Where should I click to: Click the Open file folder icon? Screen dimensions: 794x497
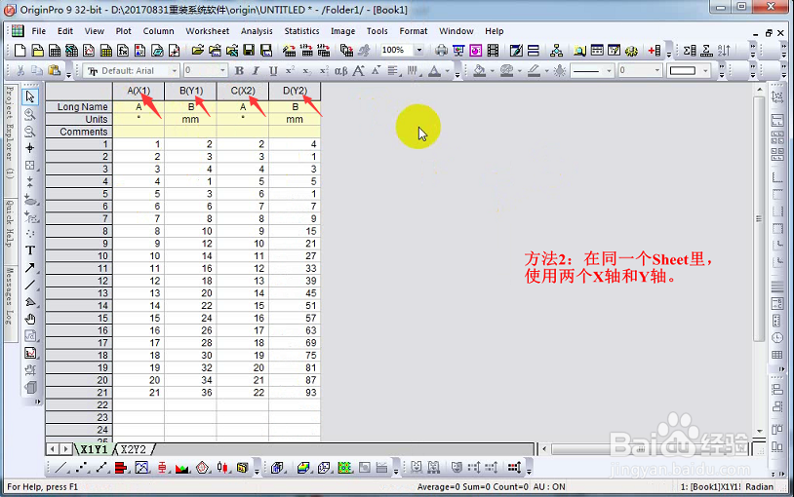coord(197,50)
